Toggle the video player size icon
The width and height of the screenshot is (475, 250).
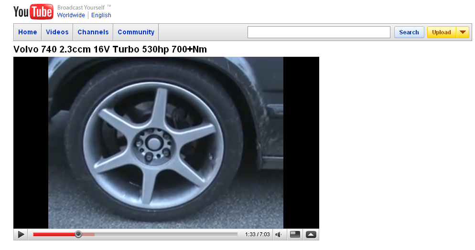pos(295,235)
